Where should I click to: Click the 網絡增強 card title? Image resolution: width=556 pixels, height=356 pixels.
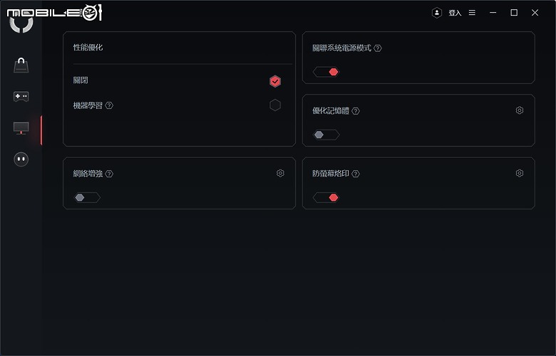[88, 174]
